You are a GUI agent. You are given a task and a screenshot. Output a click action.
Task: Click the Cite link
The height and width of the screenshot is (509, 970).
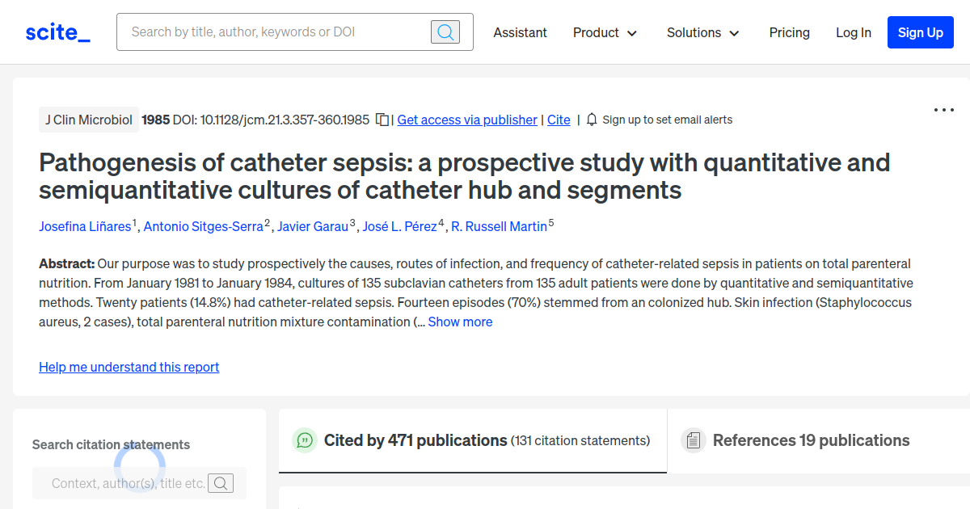tap(558, 120)
